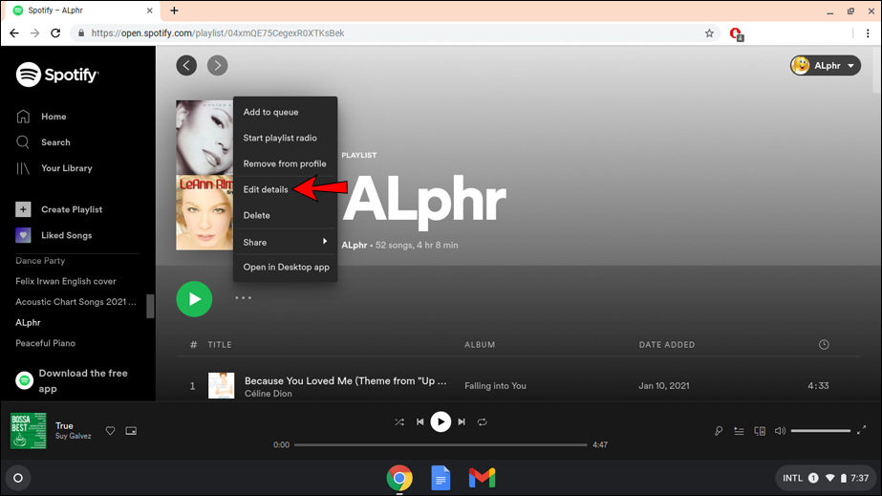Screen dimensions: 882x496
Task: Open the Chrome three-dot menu
Action: click(868, 33)
